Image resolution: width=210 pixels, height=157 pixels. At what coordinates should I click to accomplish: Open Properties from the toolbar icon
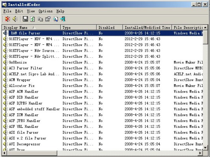pos(48,19)
